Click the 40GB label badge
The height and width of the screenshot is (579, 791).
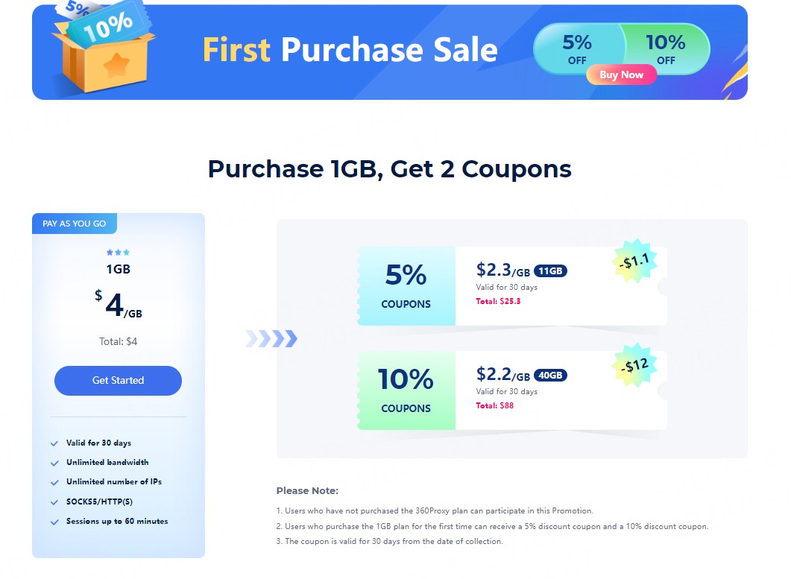pyautogui.click(x=550, y=376)
